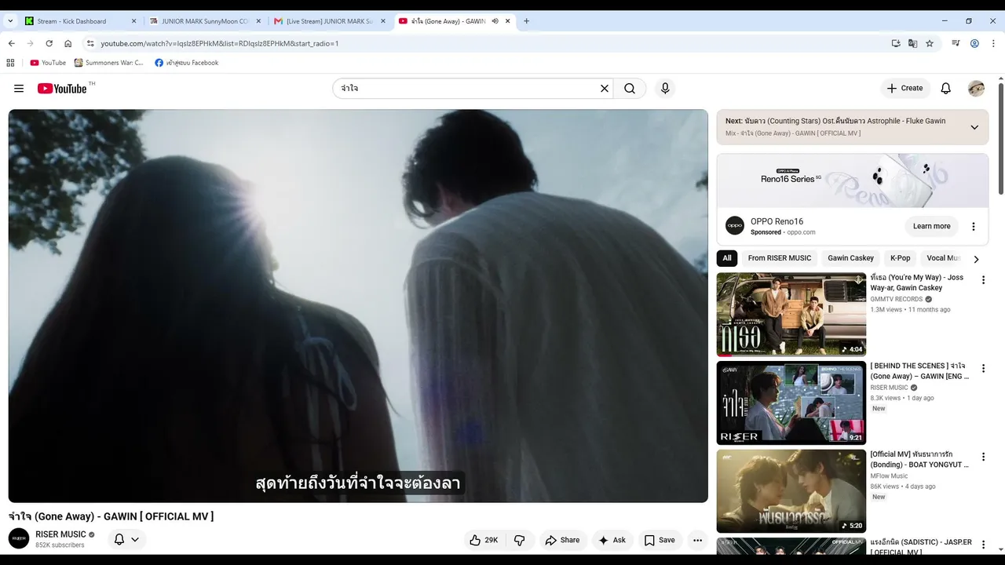Screen dimensions: 1005x565
Task: Open the YouTube bookmark
Action: point(48,63)
